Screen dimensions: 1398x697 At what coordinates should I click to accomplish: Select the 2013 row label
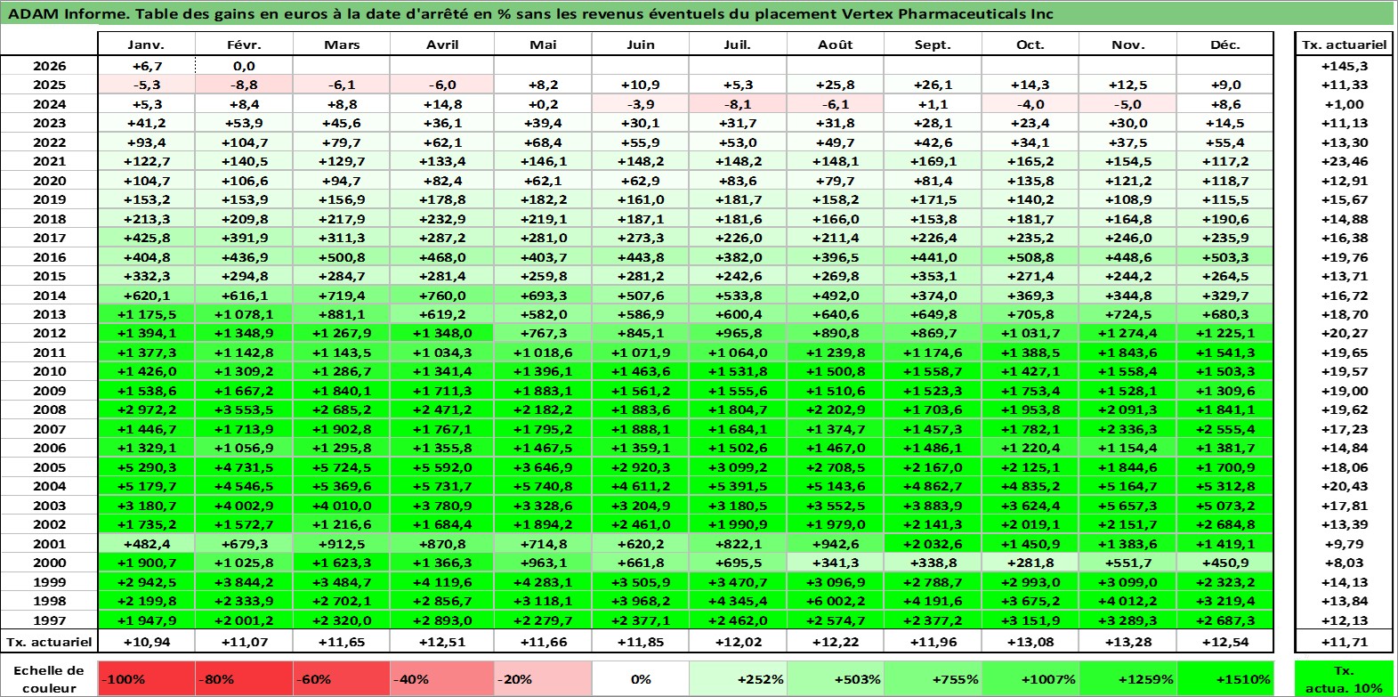49,314
